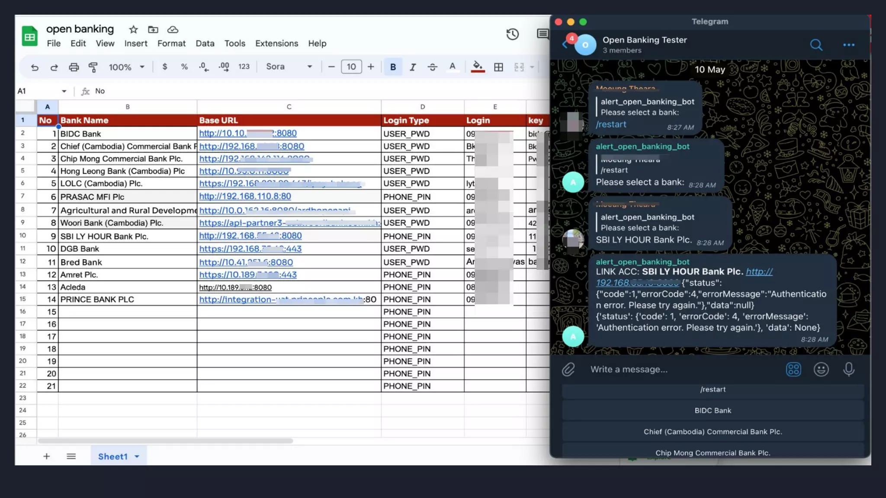Open the PRASAC base URL link

(245, 196)
